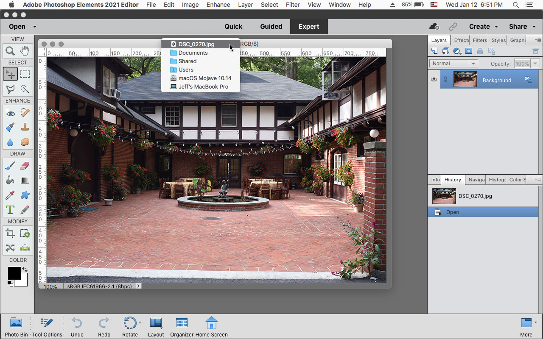The image size is (543, 339).
Task: Lock all pixels on the layer
Action: (x=480, y=51)
